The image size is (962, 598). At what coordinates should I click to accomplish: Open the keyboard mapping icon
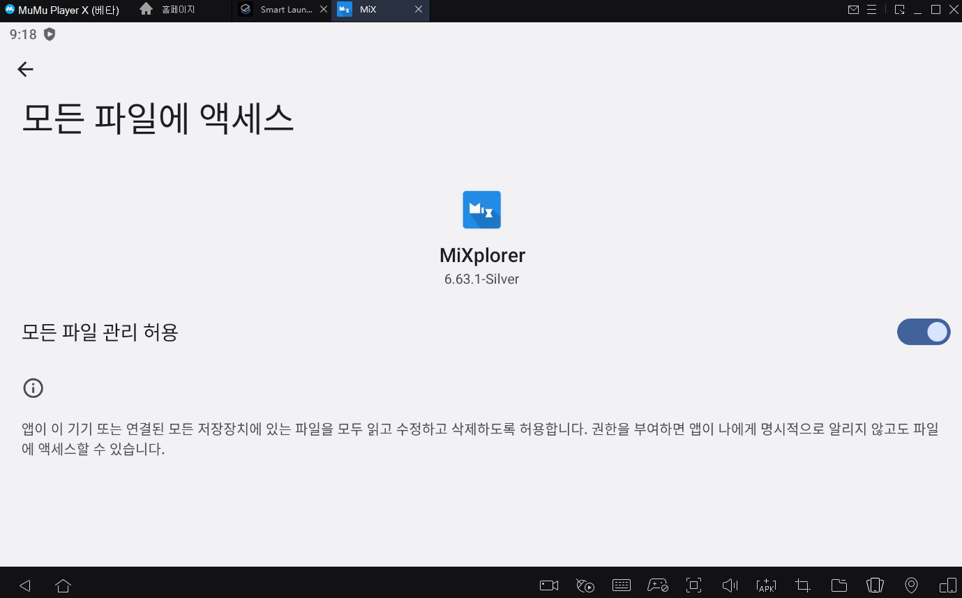[x=622, y=585]
